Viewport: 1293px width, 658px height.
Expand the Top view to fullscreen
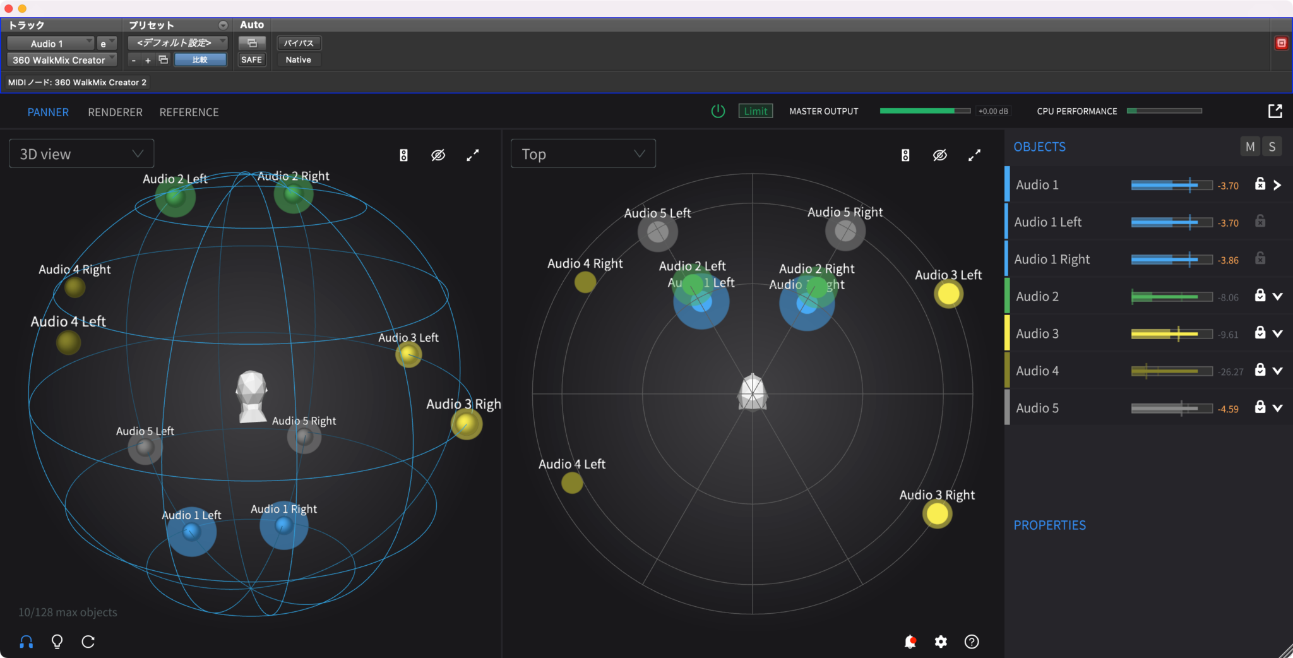click(x=974, y=155)
